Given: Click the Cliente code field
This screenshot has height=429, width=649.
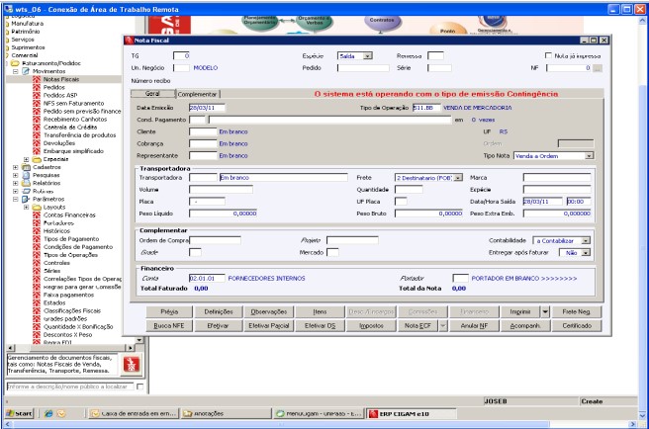Looking at the screenshot, I should pyautogui.click(x=203, y=132).
